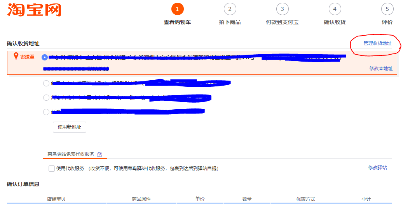403x210 pixels.
Task: Click the 店铺宝贝 column header
Action: (56, 199)
